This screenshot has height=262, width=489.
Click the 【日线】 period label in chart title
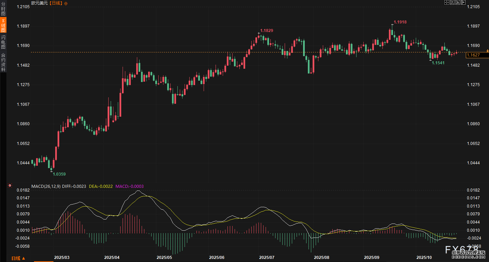(x=56, y=3)
